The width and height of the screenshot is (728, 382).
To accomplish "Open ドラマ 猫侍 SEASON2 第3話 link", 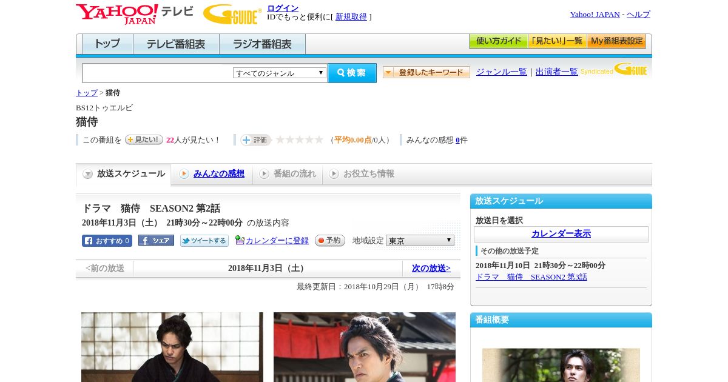I will pos(531,277).
